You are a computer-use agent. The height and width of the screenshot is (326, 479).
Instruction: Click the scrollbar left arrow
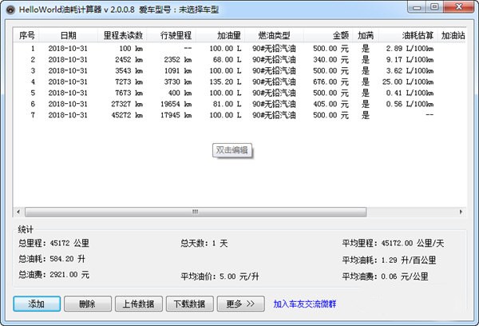pyautogui.click(x=18, y=212)
